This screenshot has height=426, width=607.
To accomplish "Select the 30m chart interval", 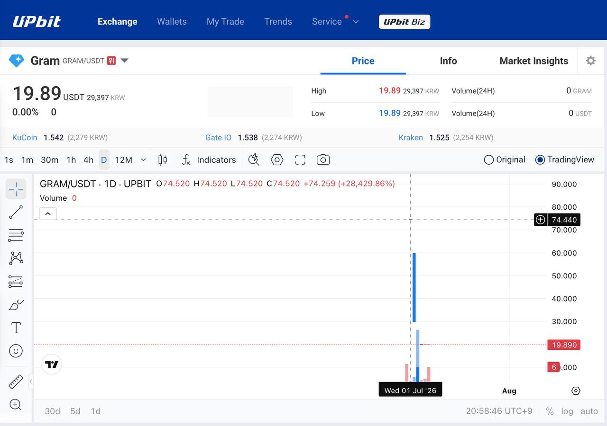I will pyautogui.click(x=49, y=160).
